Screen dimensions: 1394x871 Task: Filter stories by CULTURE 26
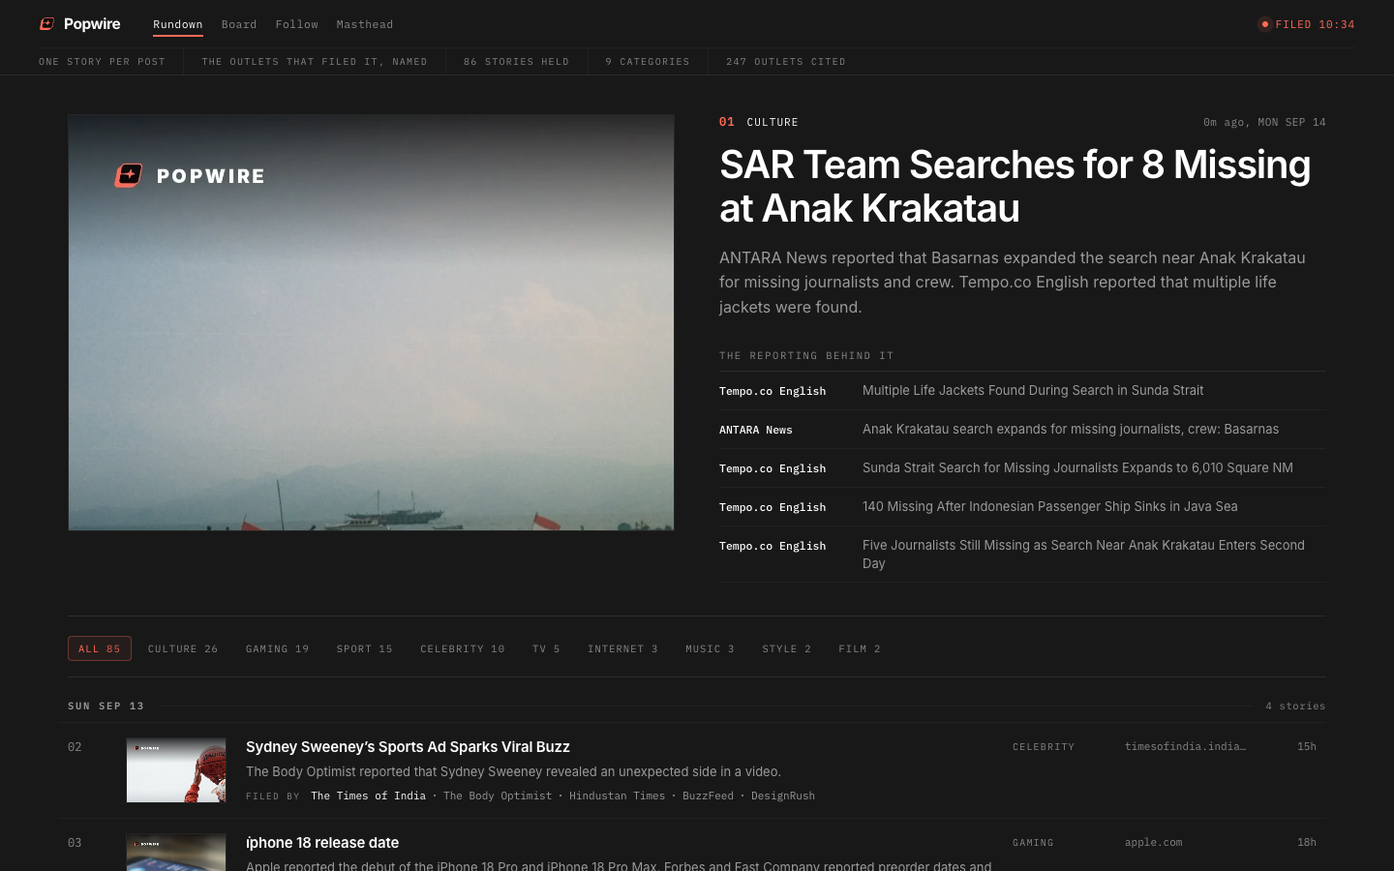pyautogui.click(x=183, y=648)
